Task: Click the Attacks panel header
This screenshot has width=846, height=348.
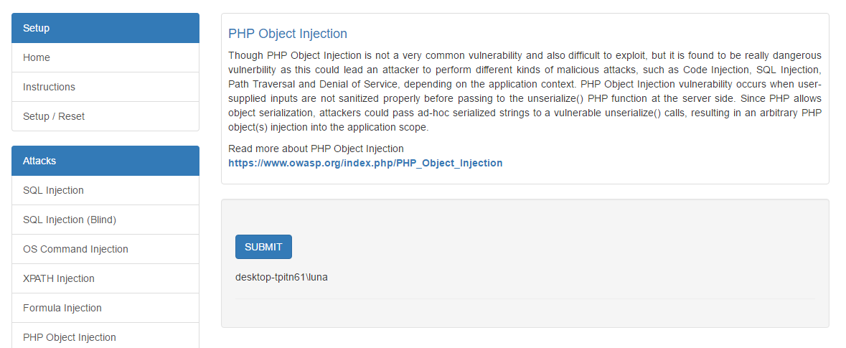Action: (x=105, y=161)
